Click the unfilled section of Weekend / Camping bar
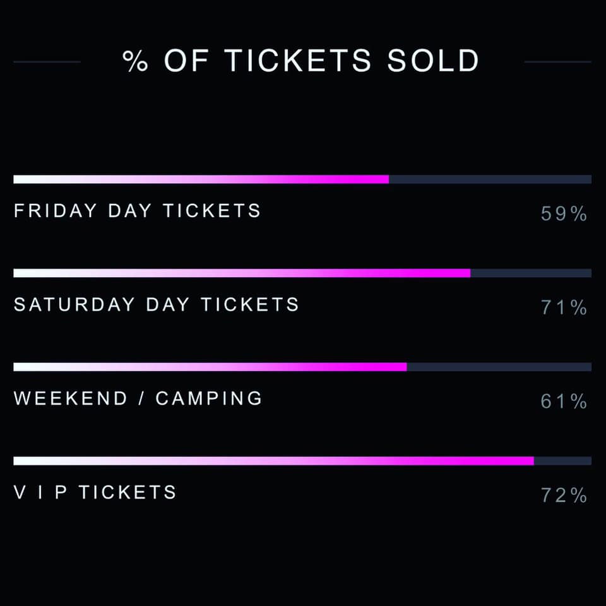The height and width of the screenshot is (606, 606). (x=499, y=367)
